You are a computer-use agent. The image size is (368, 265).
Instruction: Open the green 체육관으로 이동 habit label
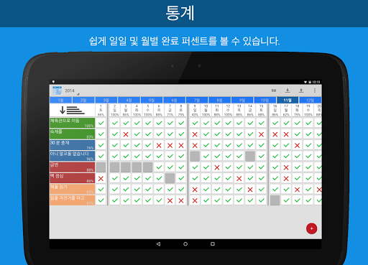click(x=72, y=123)
